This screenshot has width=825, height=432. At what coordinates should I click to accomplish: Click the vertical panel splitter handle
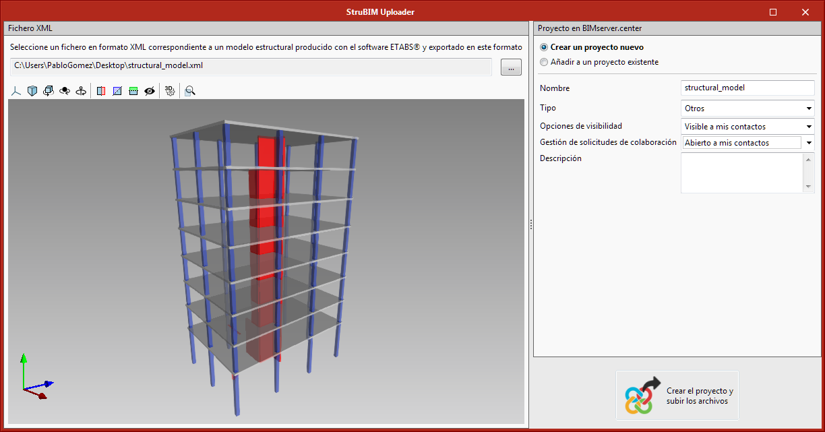531,224
